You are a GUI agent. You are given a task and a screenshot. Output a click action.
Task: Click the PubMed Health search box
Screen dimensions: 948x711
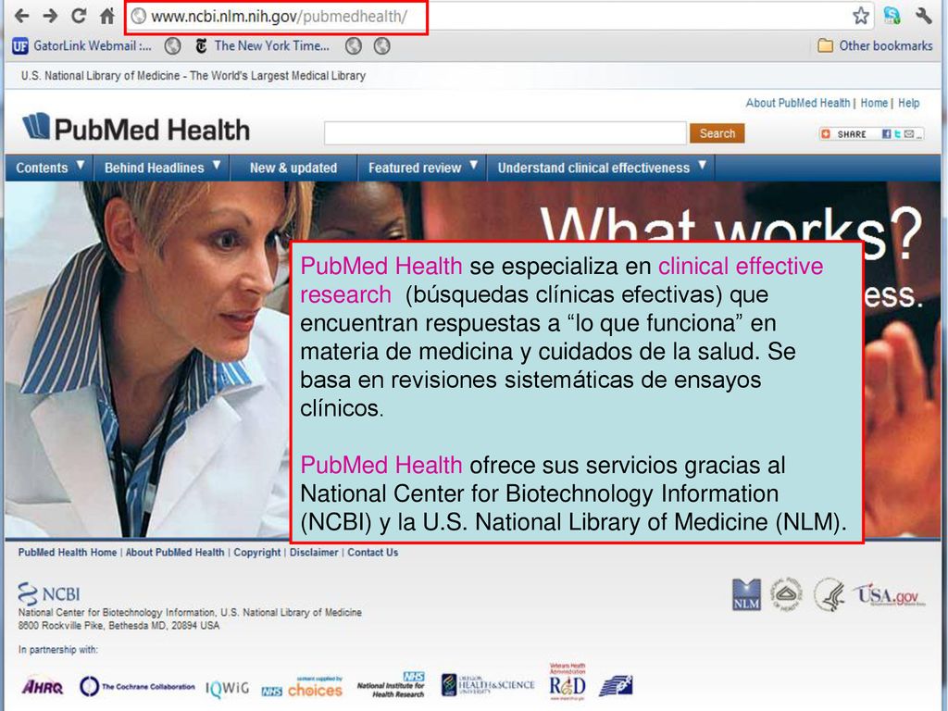click(x=505, y=133)
